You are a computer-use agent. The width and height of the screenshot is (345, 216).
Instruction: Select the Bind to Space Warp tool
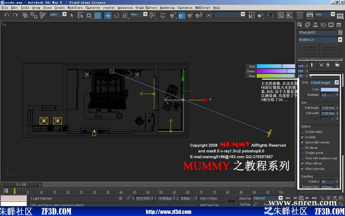point(43,15)
